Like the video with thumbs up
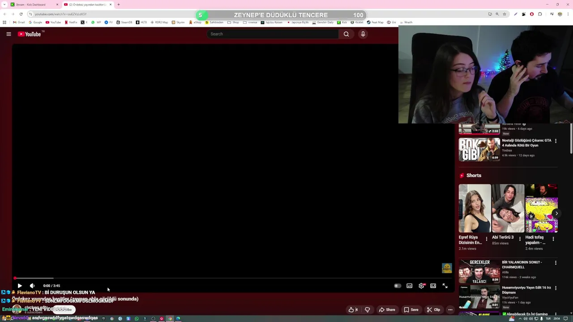Viewport: 573px width, 322px height. click(x=353, y=309)
